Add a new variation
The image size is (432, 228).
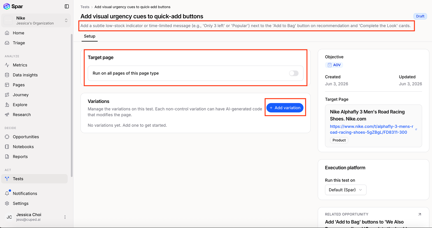[285, 108]
